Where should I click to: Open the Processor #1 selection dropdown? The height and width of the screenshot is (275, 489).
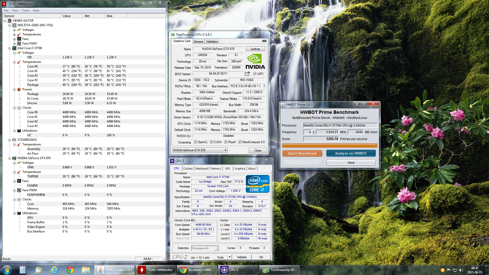click(205, 248)
